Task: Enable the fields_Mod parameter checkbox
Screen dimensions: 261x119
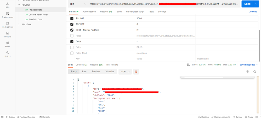Action: click(x=72, y=53)
